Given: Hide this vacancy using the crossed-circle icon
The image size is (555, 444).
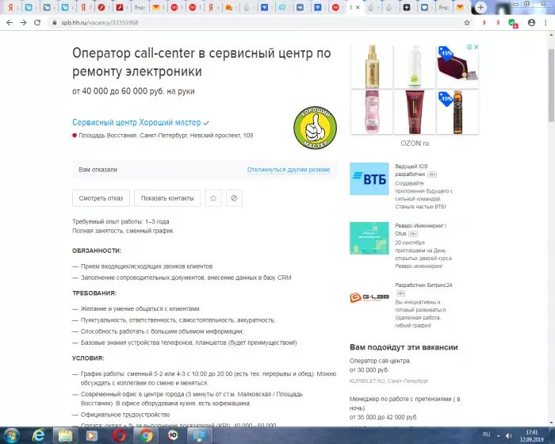Looking at the screenshot, I should [x=234, y=198].
